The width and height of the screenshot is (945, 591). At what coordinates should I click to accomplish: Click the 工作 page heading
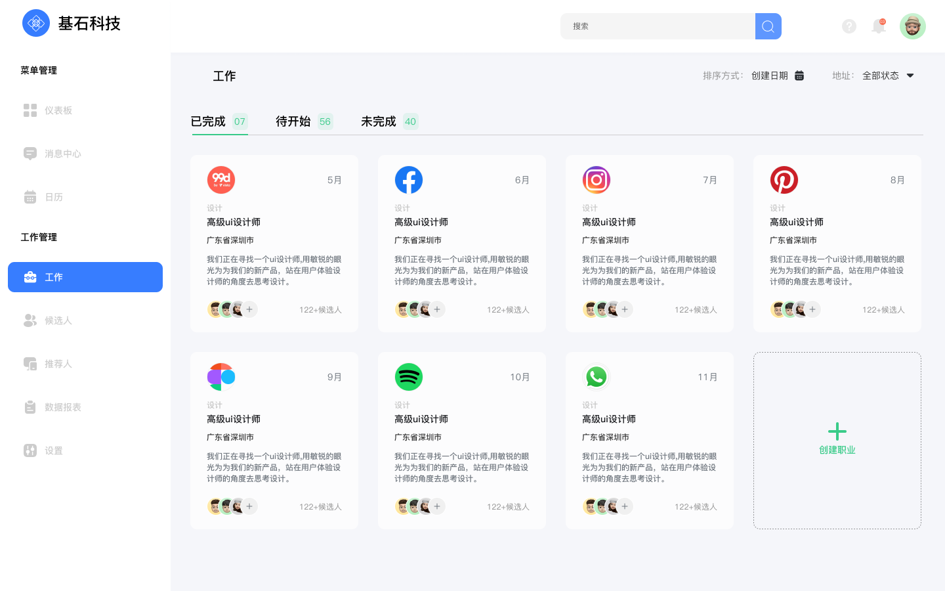224,76
